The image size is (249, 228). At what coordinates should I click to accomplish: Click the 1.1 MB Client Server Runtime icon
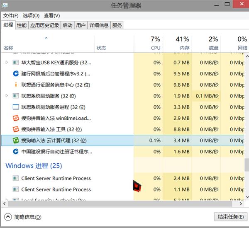point(16,189)
